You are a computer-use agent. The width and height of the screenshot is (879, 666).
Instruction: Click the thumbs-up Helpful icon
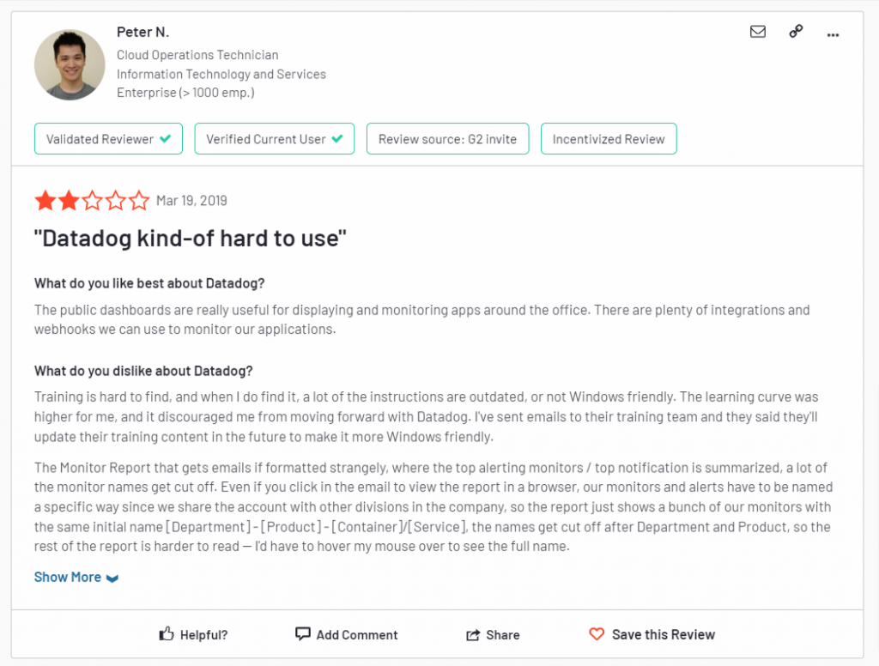coord(167,634)
